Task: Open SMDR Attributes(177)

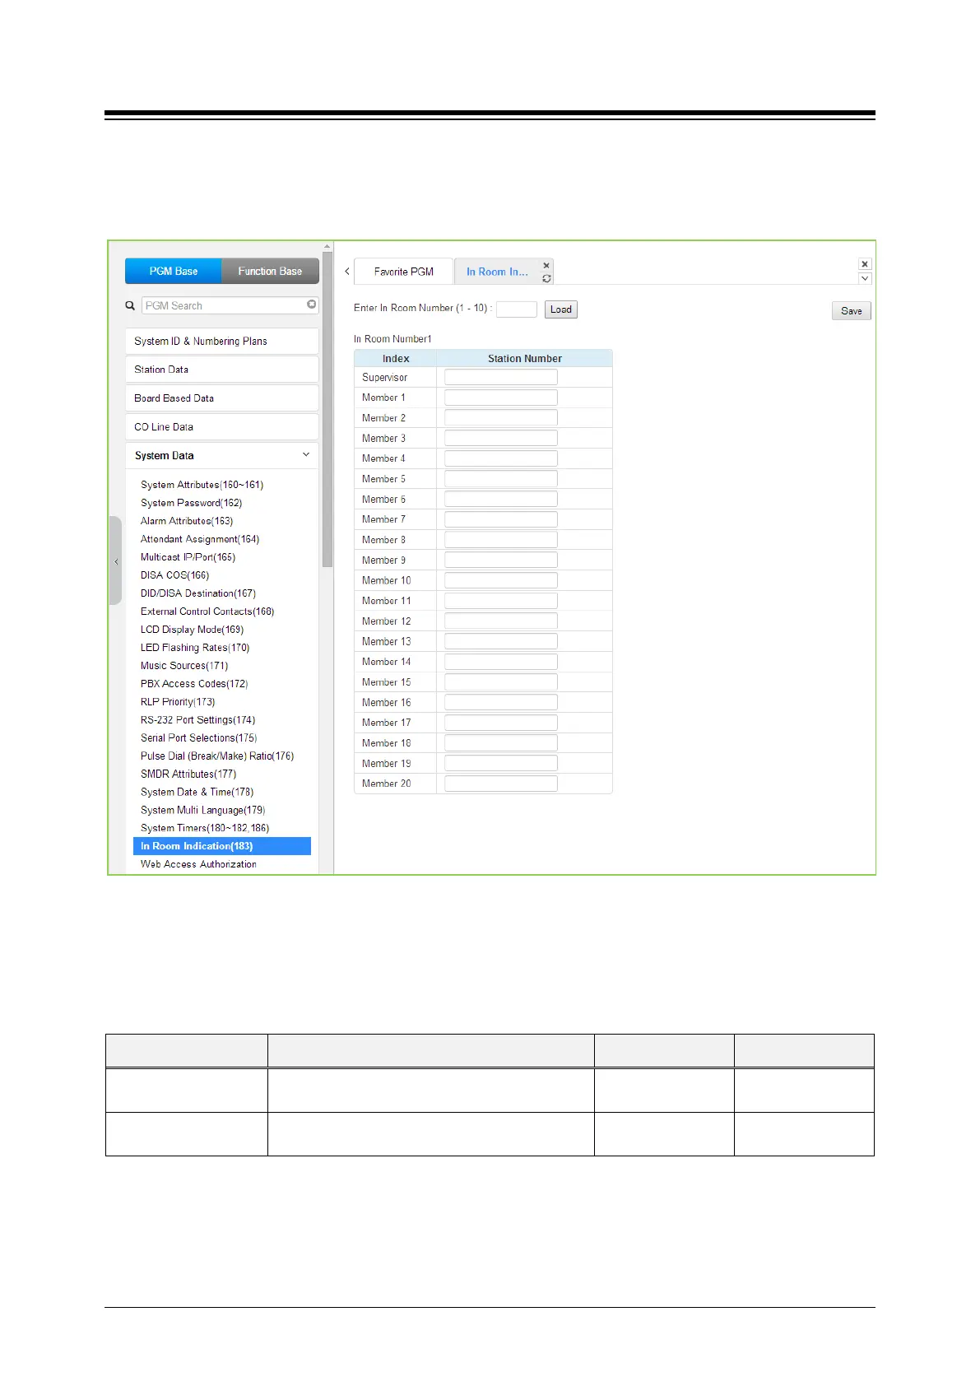Action: (188, 774)
